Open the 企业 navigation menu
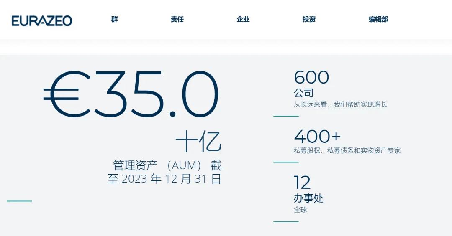 (243, 19)
